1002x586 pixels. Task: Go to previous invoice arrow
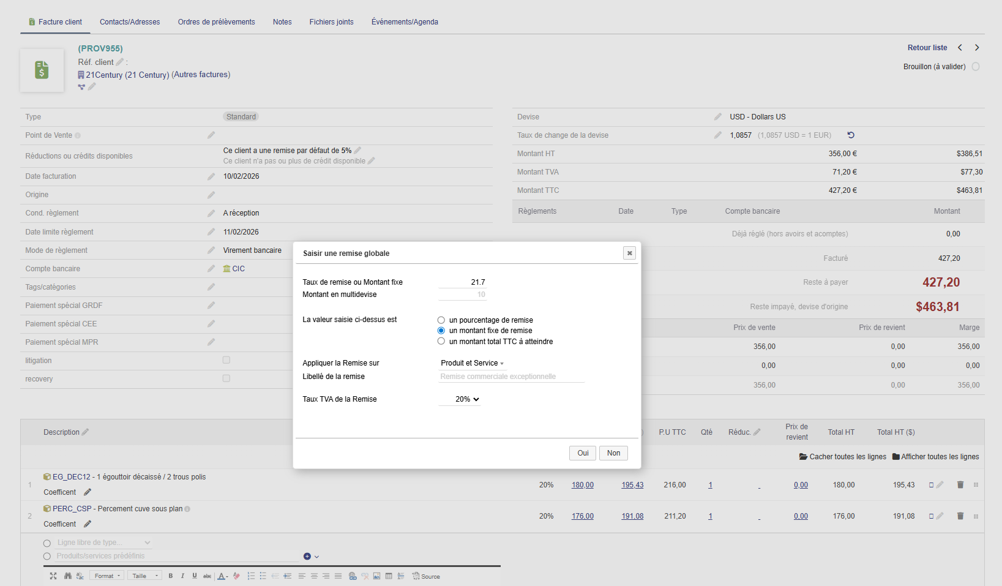click(960, 48)
